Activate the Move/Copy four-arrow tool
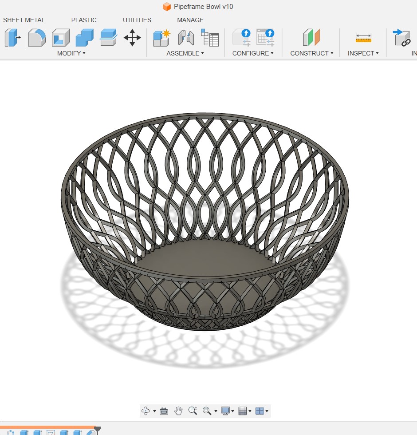The image size is (417, 435). [x=132, y=37]
